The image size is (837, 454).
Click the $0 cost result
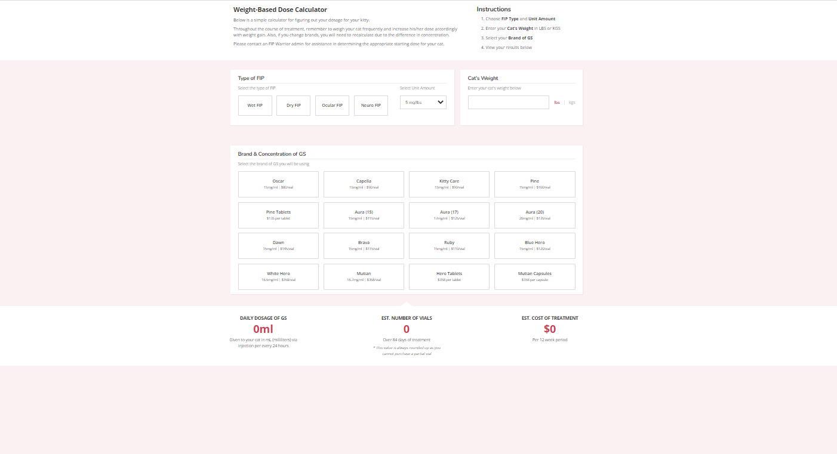550,329
